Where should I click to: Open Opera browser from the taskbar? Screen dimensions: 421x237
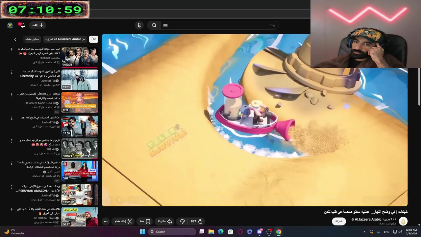click(240, 232)
